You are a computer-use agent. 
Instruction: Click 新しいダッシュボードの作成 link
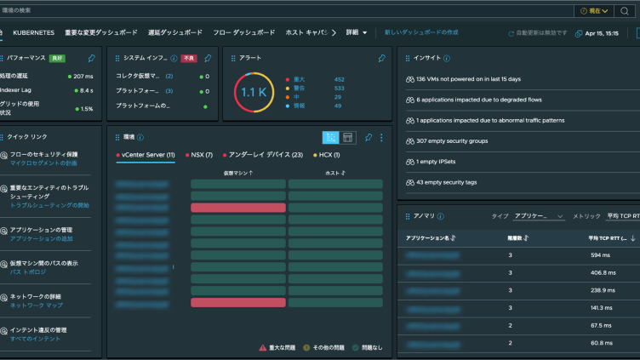[421, 32]
